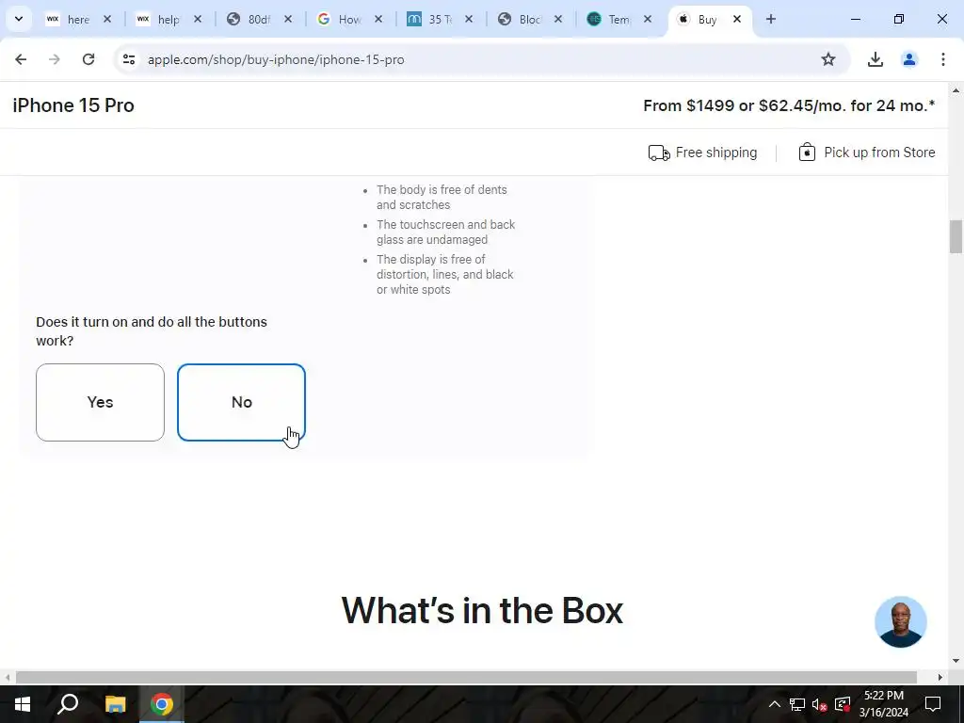This screenshot has width=964, height=723.
Task: Open the Windows Start menu
Action: pyautogui.click(x=23, y=704)
